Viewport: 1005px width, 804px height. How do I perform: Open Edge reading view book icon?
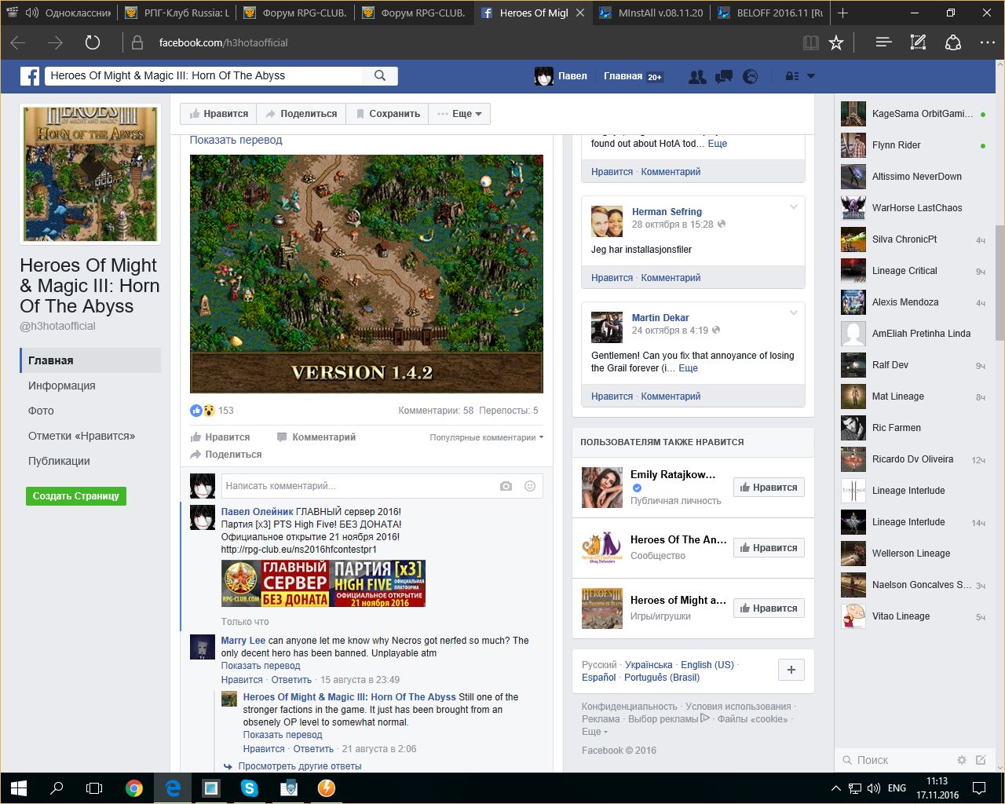point(811,42)
